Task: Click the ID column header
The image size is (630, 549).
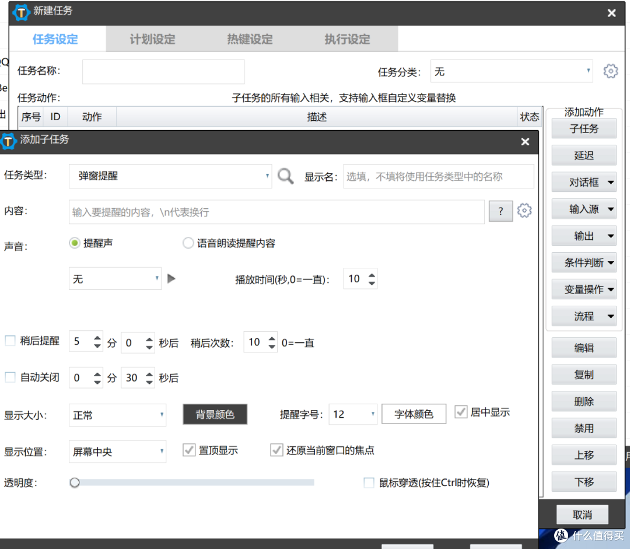Action: [x=55, y=117]
